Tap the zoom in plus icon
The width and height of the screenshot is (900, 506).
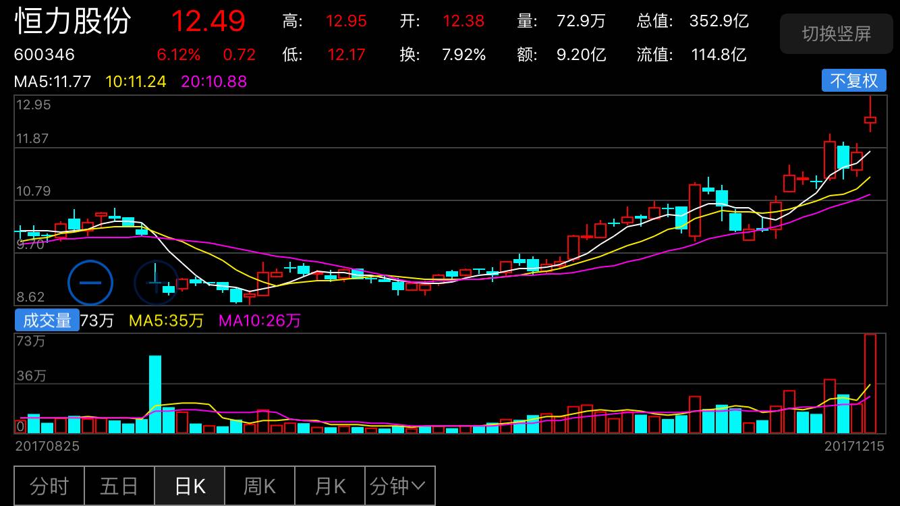[x=156, y=282]
